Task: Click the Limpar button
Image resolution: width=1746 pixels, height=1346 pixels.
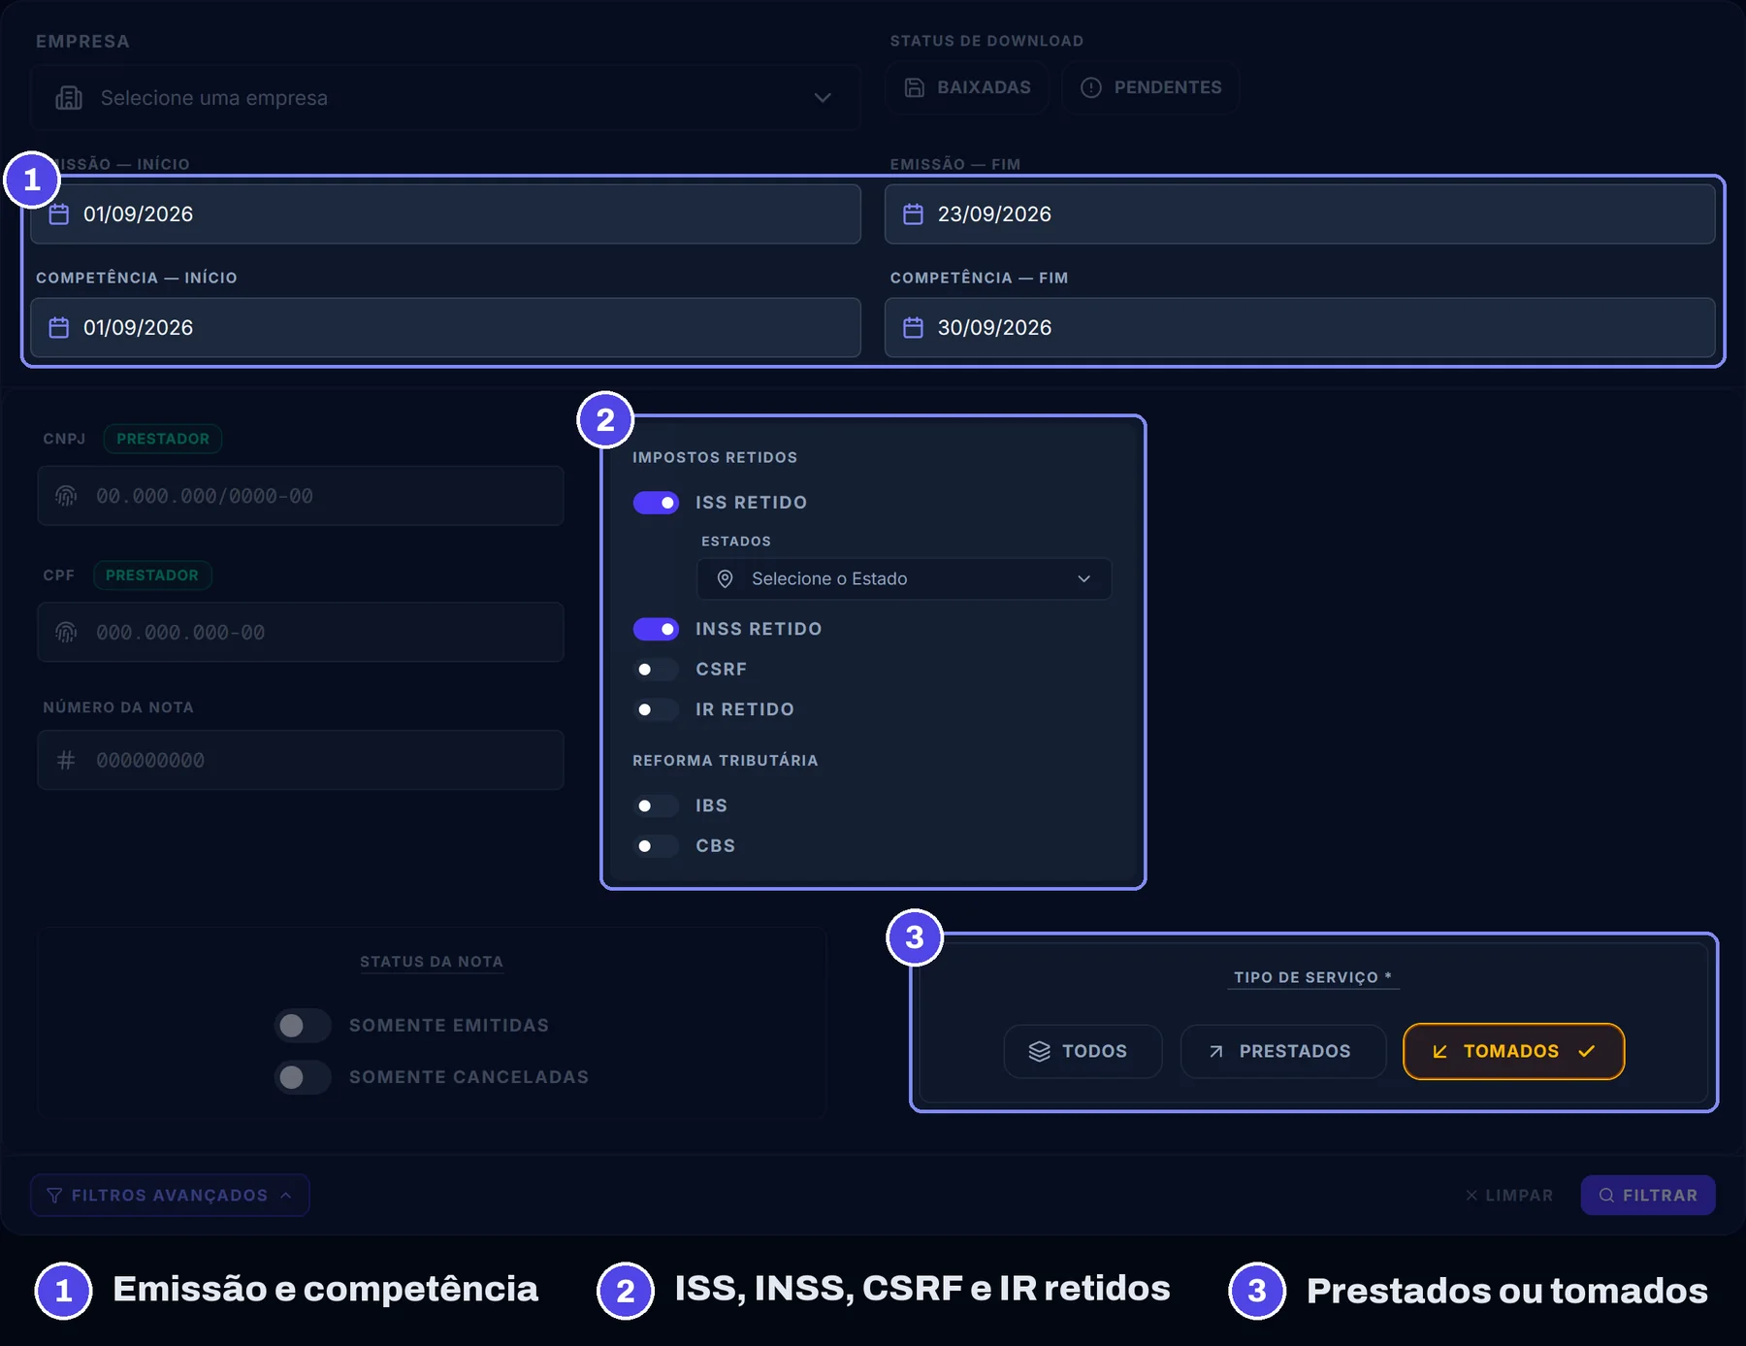Action: 1509,1196
